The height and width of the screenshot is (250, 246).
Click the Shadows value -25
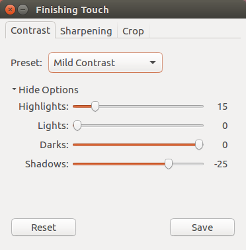tap(221, 164)
